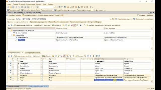Click the Refresh icon in object rules toolbar
The width and height of the screenshot is (161, 90).
click(85, 25)
